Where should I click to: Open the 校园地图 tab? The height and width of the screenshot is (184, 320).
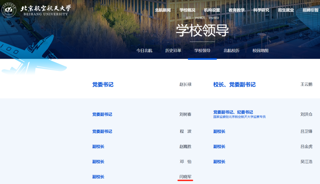260,50
